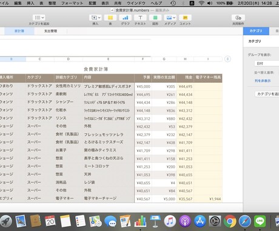This screenshot has height=231, width=279.
Task: Open Google Chrome from the Dock
Action: click(230, 221)
